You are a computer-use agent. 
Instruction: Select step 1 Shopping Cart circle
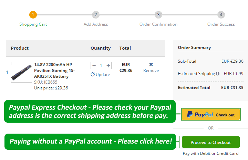33,15
